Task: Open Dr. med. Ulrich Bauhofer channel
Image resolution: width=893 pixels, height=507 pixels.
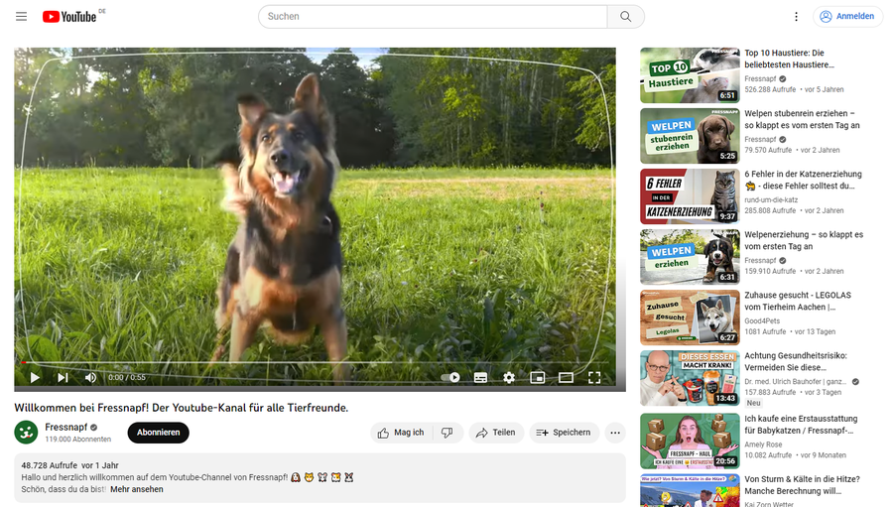Action: pos(795,382)
